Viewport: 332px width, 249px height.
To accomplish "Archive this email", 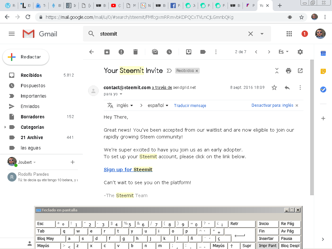I will (107, 52).
